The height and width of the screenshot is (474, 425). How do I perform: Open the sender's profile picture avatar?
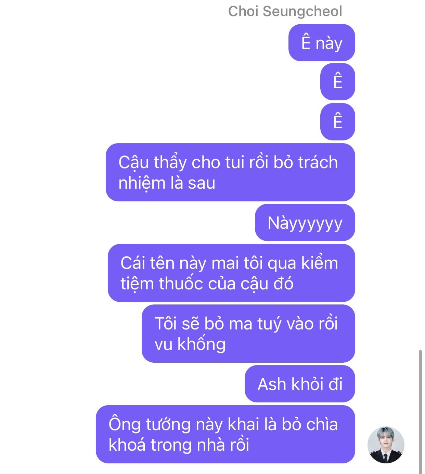pyautogui.click(x=386, y=445)
